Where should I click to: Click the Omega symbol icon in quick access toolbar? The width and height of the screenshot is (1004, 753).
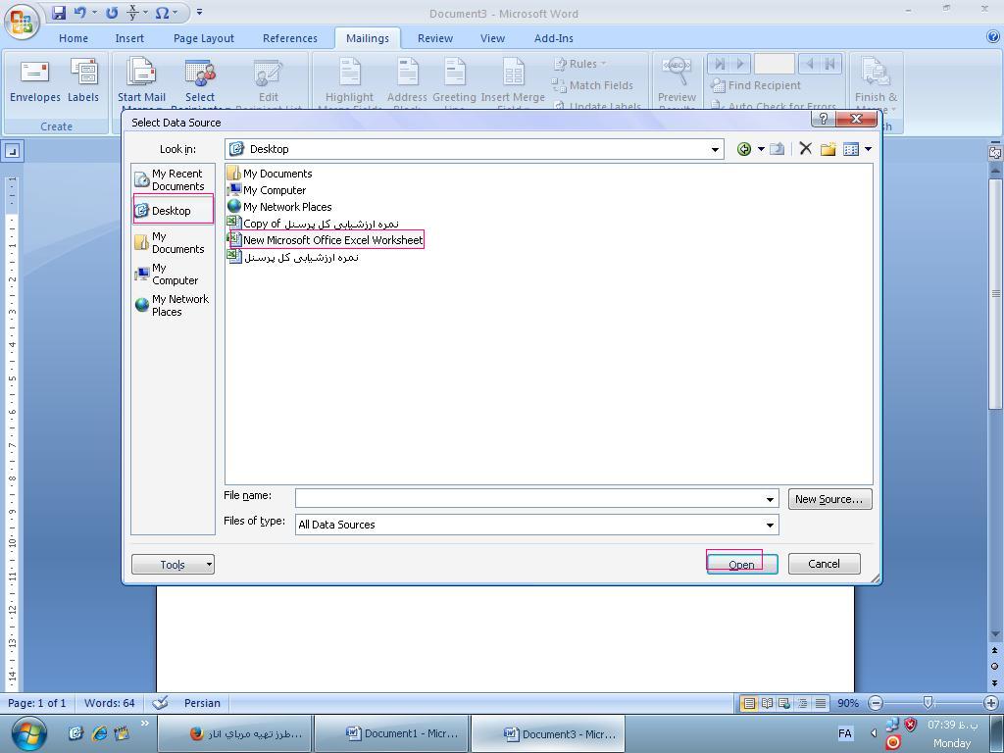[x=162, y=12]
